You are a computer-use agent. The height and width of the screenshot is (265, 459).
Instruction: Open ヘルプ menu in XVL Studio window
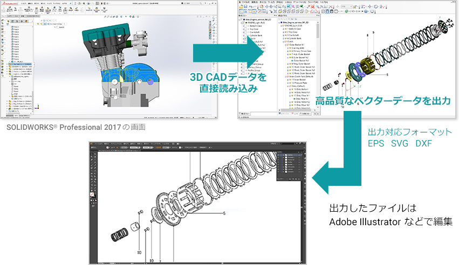[324, 2]
